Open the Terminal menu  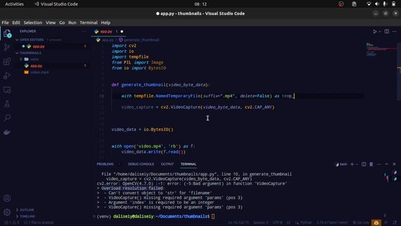click(88, 23)
